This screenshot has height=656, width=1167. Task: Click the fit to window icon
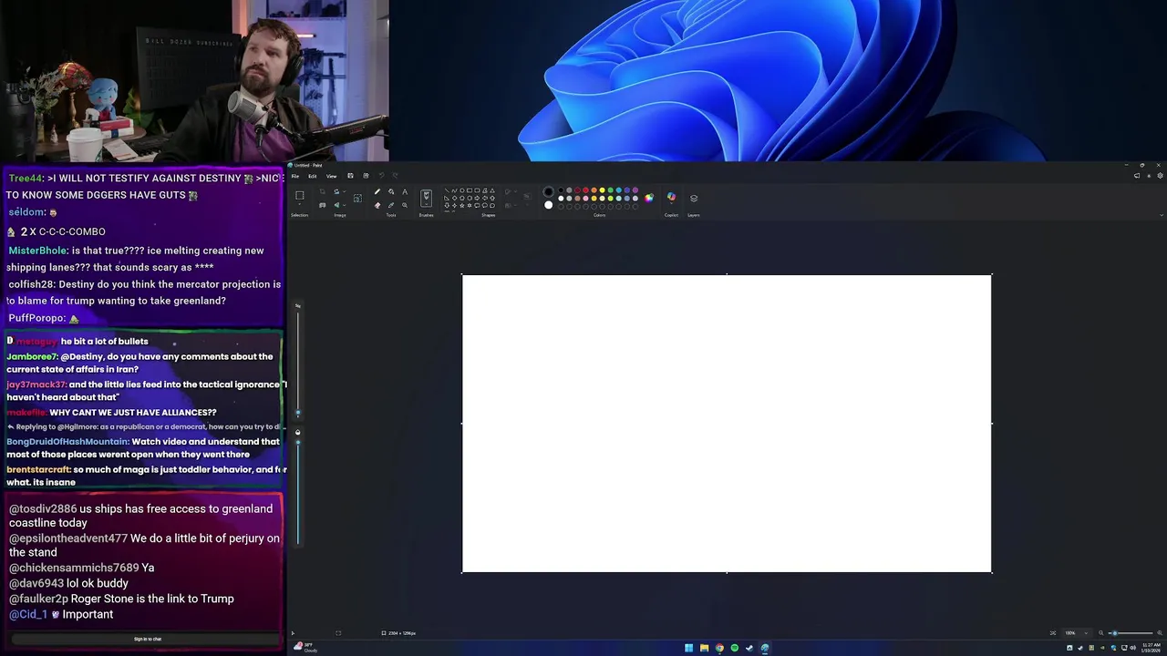(x=1053, y=633)
